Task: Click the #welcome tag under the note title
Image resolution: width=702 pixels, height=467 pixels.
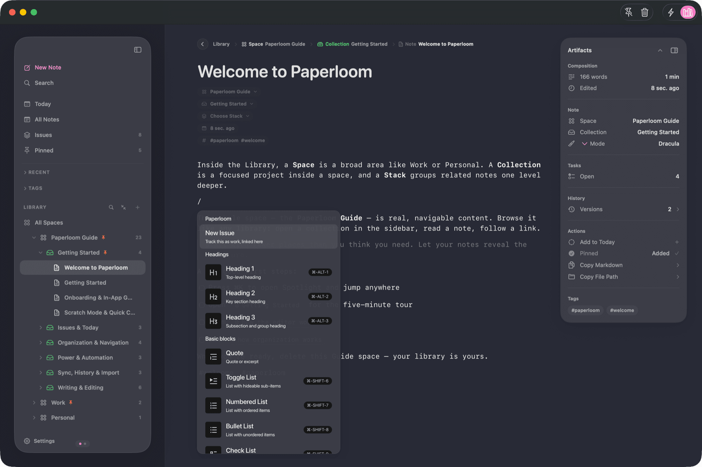Action: (x=253, y=140)
